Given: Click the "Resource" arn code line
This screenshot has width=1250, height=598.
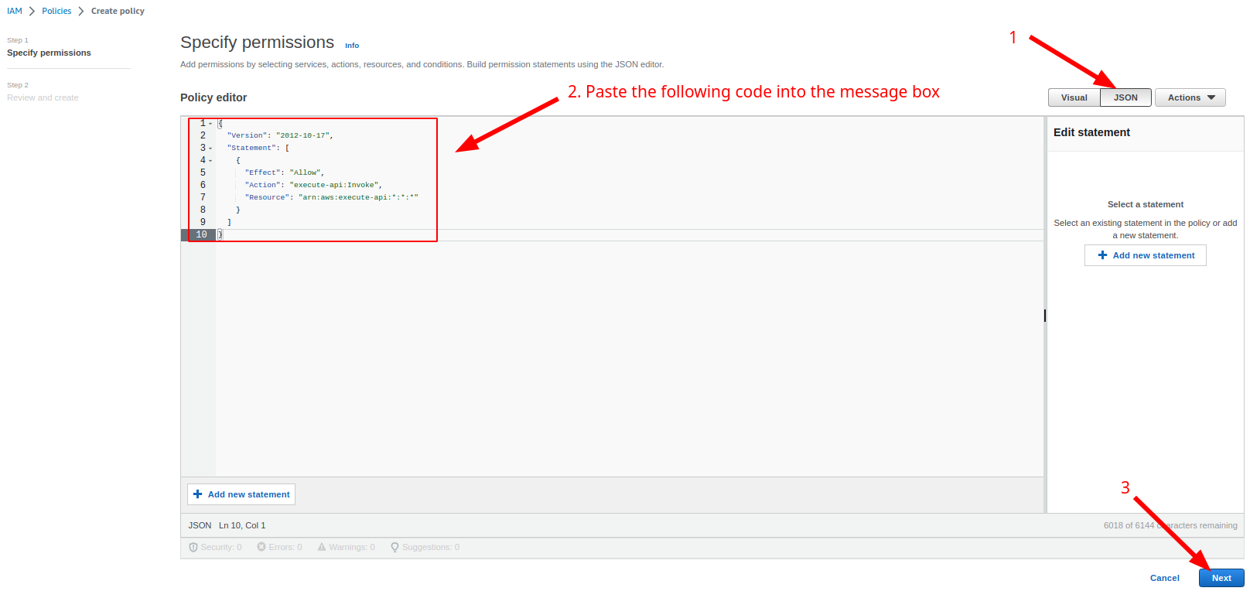Looking at the screenshot, I should pos(331,197).
